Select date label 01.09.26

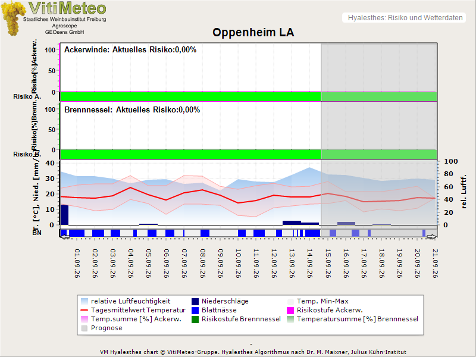pos(77,263)
